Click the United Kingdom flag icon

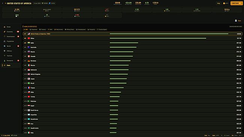coord(29,74)
